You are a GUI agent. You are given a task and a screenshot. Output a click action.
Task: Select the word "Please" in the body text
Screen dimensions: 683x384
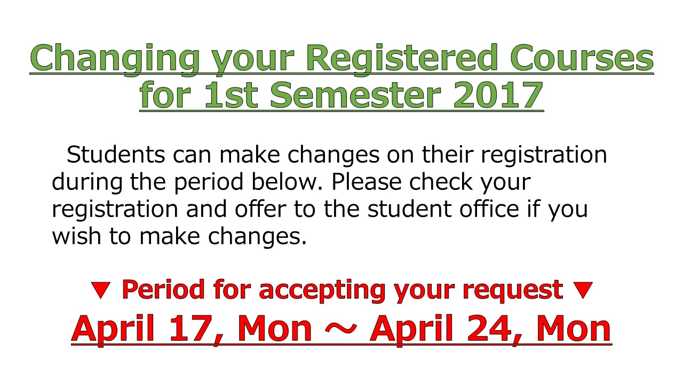click(x=367, y=182)
